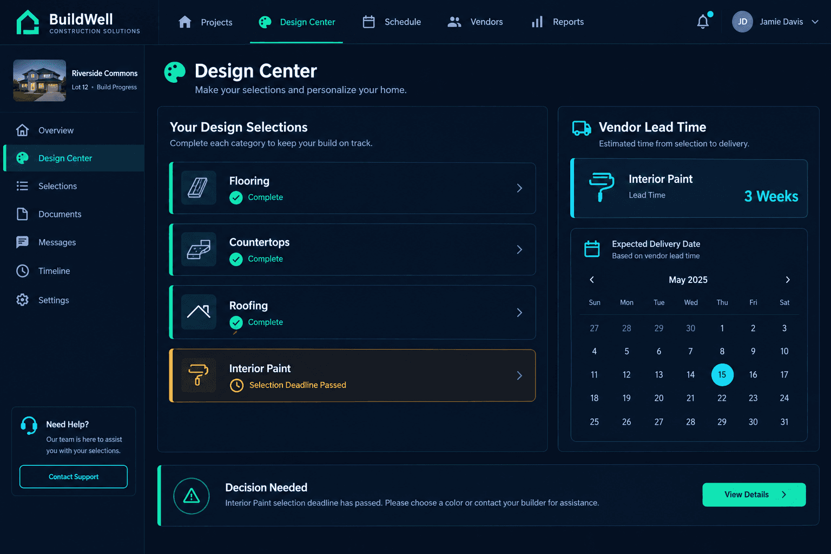Image resolution: width=831 pixels, height=554 pixels.
Task: Select Overview in the sidebar
Action: 74,130
